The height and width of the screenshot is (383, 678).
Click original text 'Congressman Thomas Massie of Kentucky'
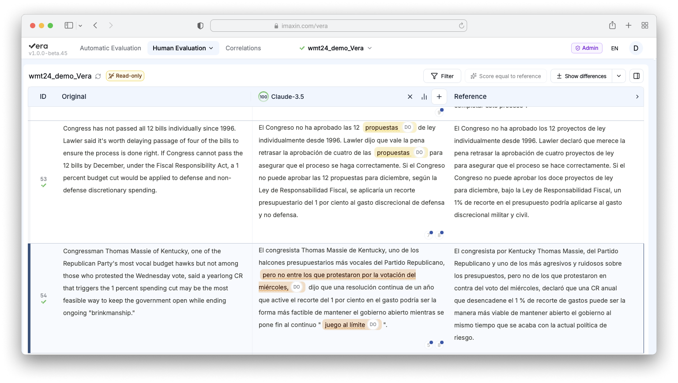click(126, 251)
